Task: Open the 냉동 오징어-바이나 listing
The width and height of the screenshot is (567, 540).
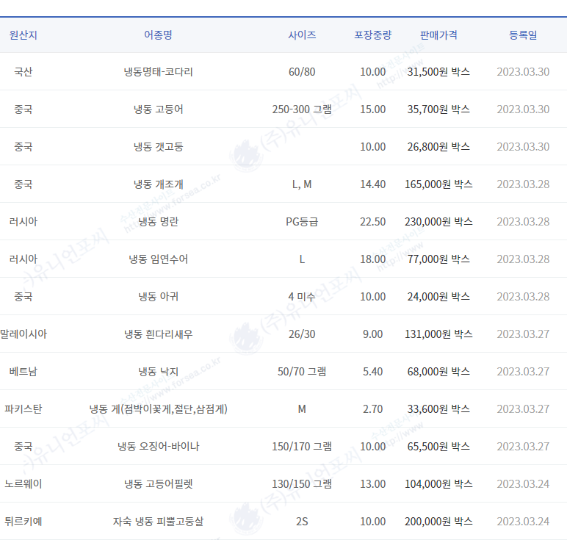Action: point(158,447)
